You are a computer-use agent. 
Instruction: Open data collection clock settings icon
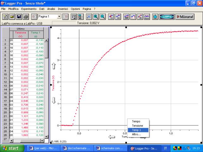(155, 17)
